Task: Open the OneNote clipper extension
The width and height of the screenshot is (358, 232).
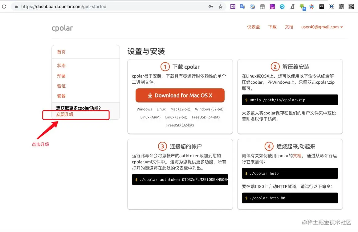Action: 233,6
